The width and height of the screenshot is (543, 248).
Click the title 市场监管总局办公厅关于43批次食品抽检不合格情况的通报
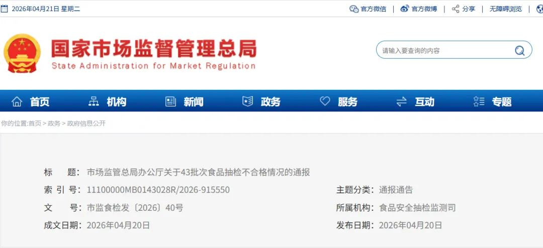(199, 172)
